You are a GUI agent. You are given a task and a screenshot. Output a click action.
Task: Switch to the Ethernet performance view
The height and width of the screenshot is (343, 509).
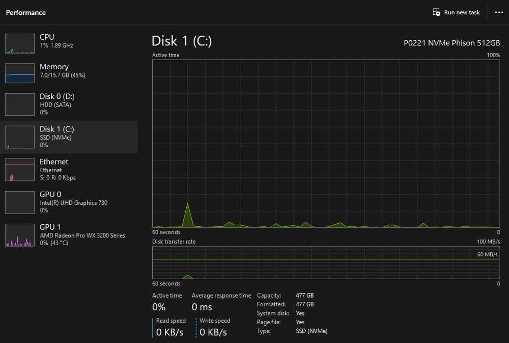[x=69, y=169]
